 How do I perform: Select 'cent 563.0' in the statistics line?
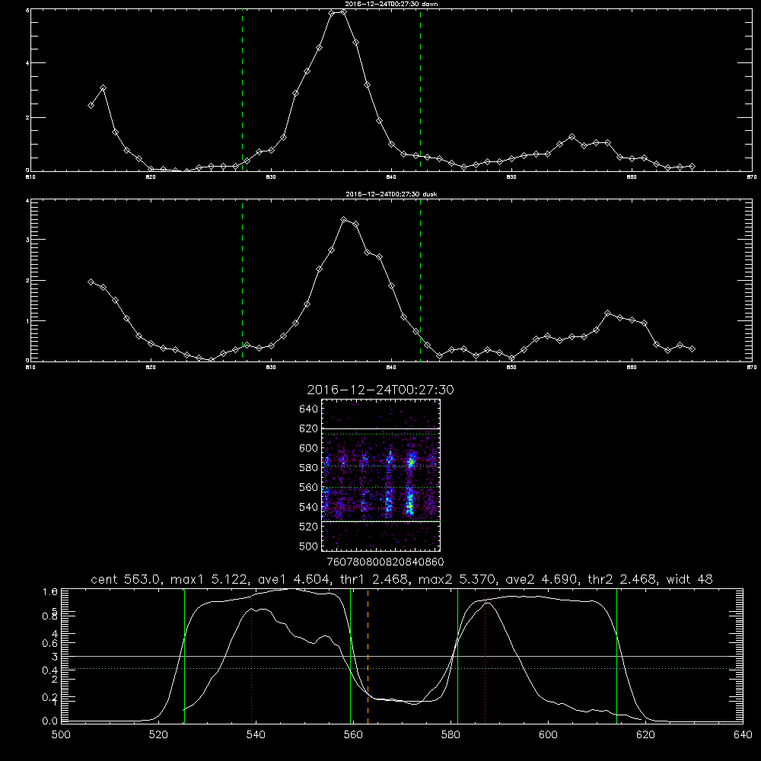128,579
